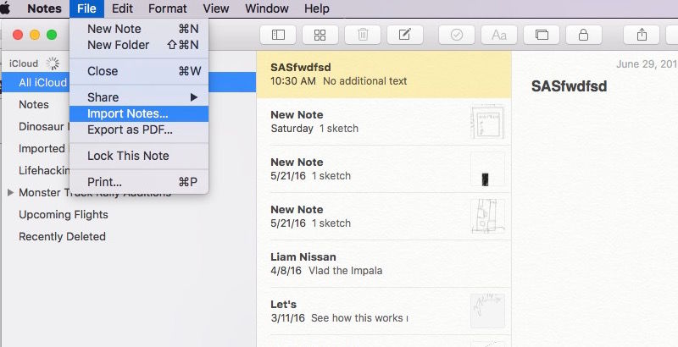This screenshot has height=347, width=678.
Task: Create a new note with compose icon
Action: (405, 35)
